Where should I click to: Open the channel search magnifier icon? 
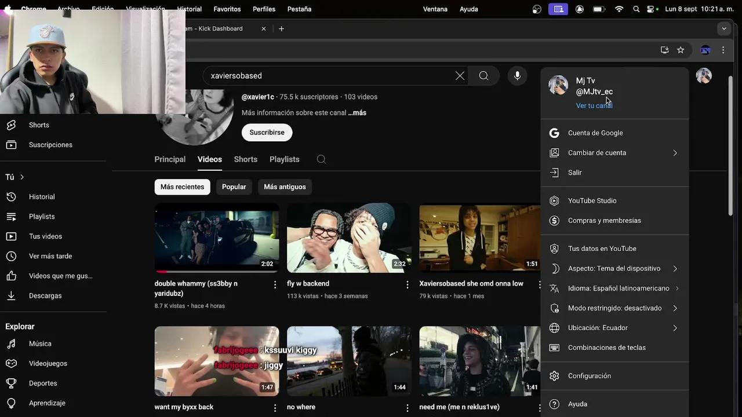[321, 159]
